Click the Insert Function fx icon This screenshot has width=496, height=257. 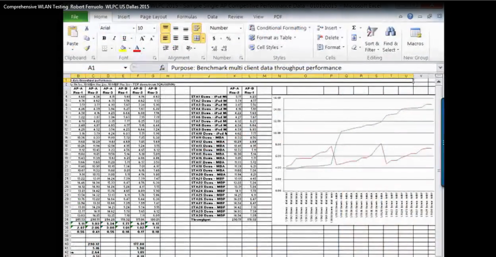tap(162, 68)
